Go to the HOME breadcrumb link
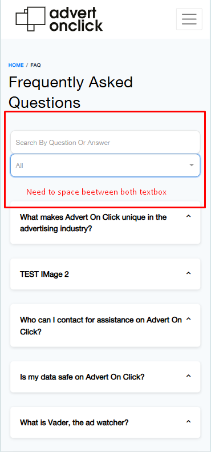The height and width of the screenshot is (452, 211). [16, 65]
